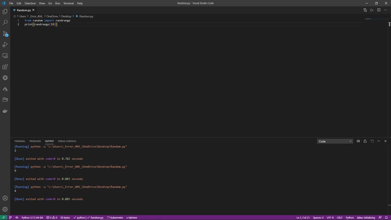
Task: Click Users in the breadcrumb path
Action: point(23,16)
